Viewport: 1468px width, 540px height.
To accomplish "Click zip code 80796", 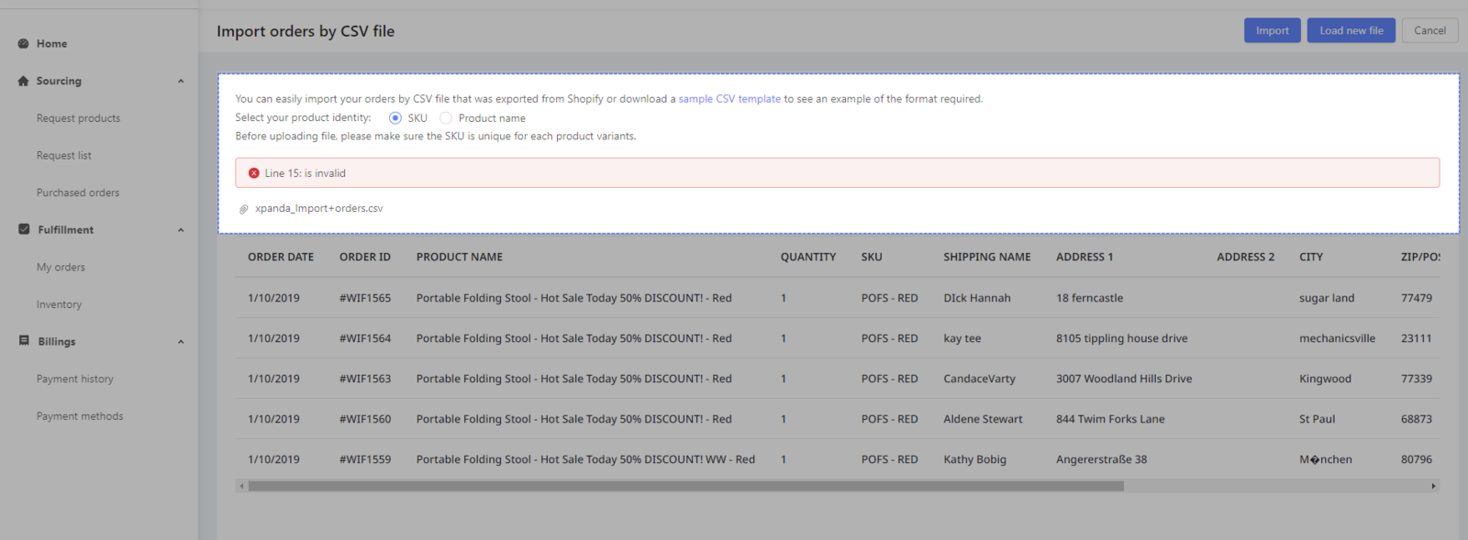I will tap(1417, 459).
